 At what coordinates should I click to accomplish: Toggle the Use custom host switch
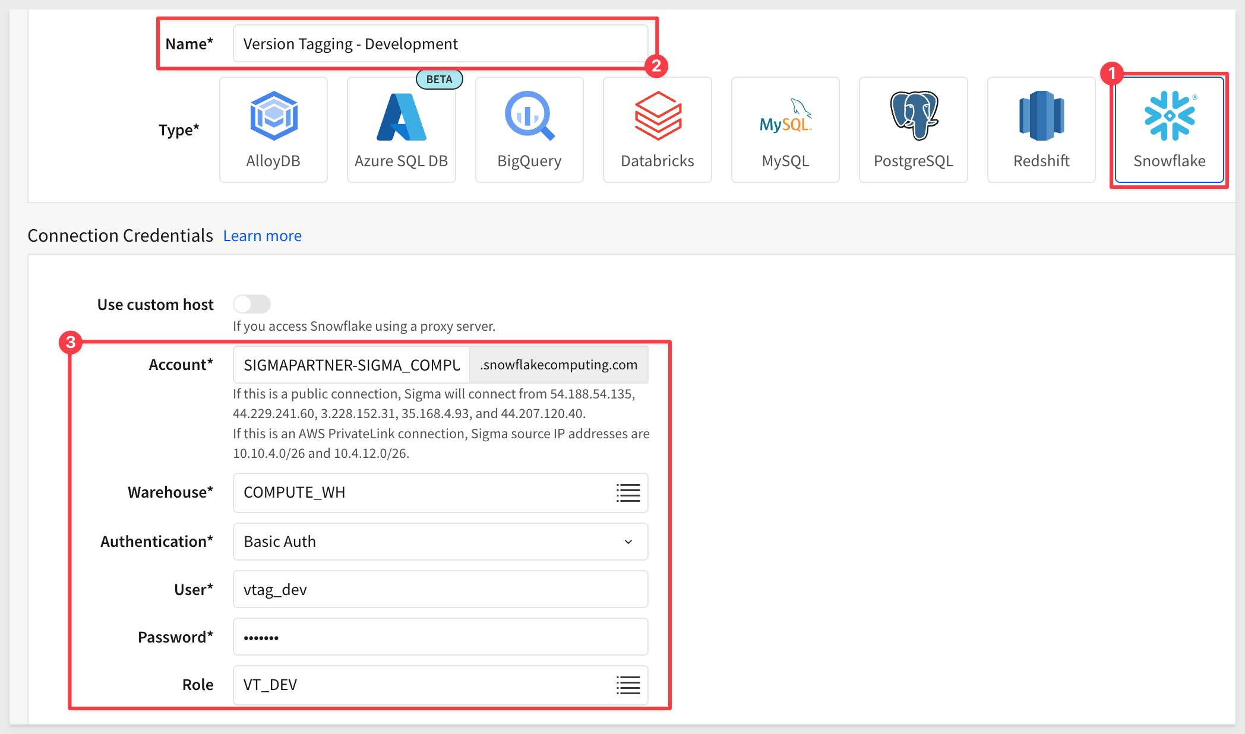point(252,304)
